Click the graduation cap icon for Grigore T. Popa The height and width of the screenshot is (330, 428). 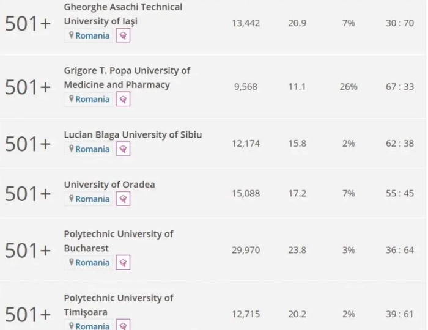123,99
